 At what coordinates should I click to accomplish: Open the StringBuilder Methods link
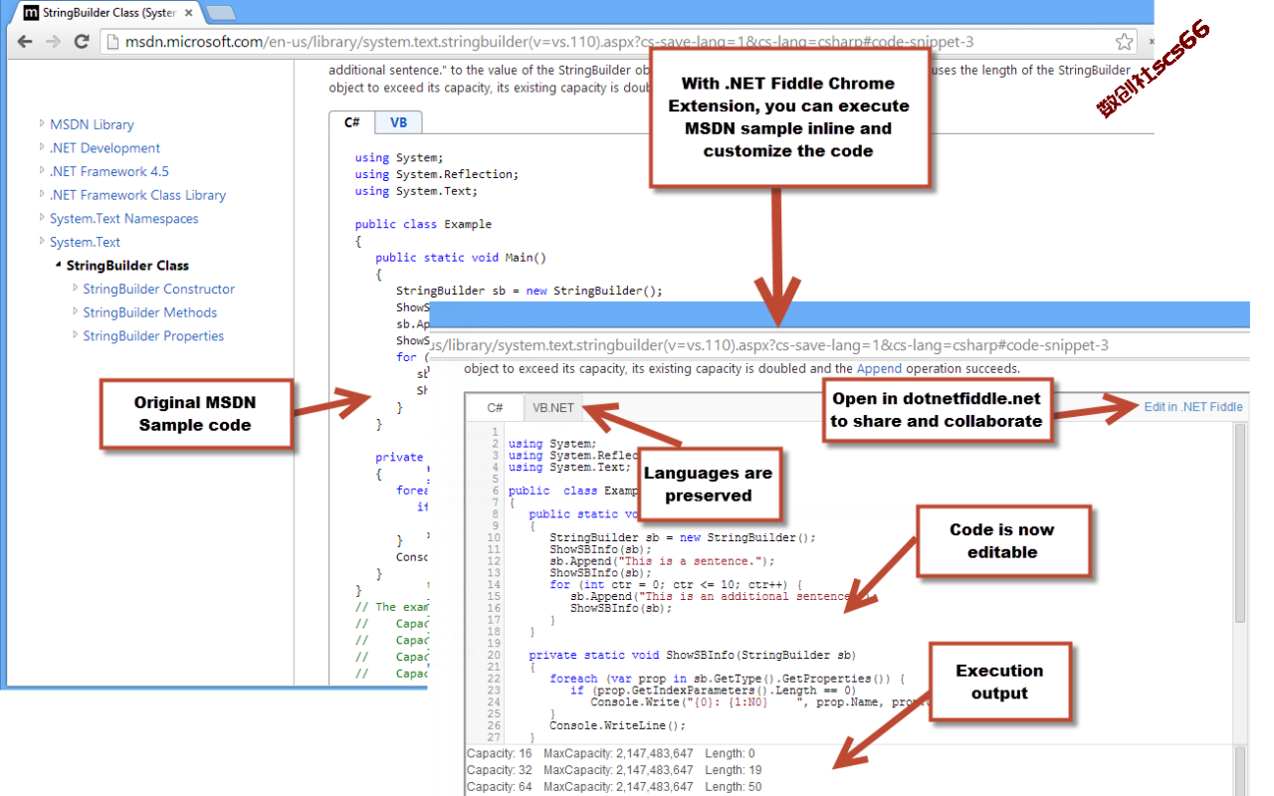pos(149,312)
